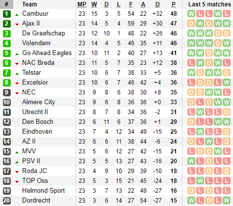This screenshot has height=206, width=233.
Task: Click the green up arrow next to PSV II
Action: tap(17, 162)
